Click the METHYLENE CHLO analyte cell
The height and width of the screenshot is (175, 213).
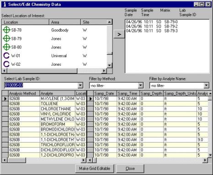[58, 119]
